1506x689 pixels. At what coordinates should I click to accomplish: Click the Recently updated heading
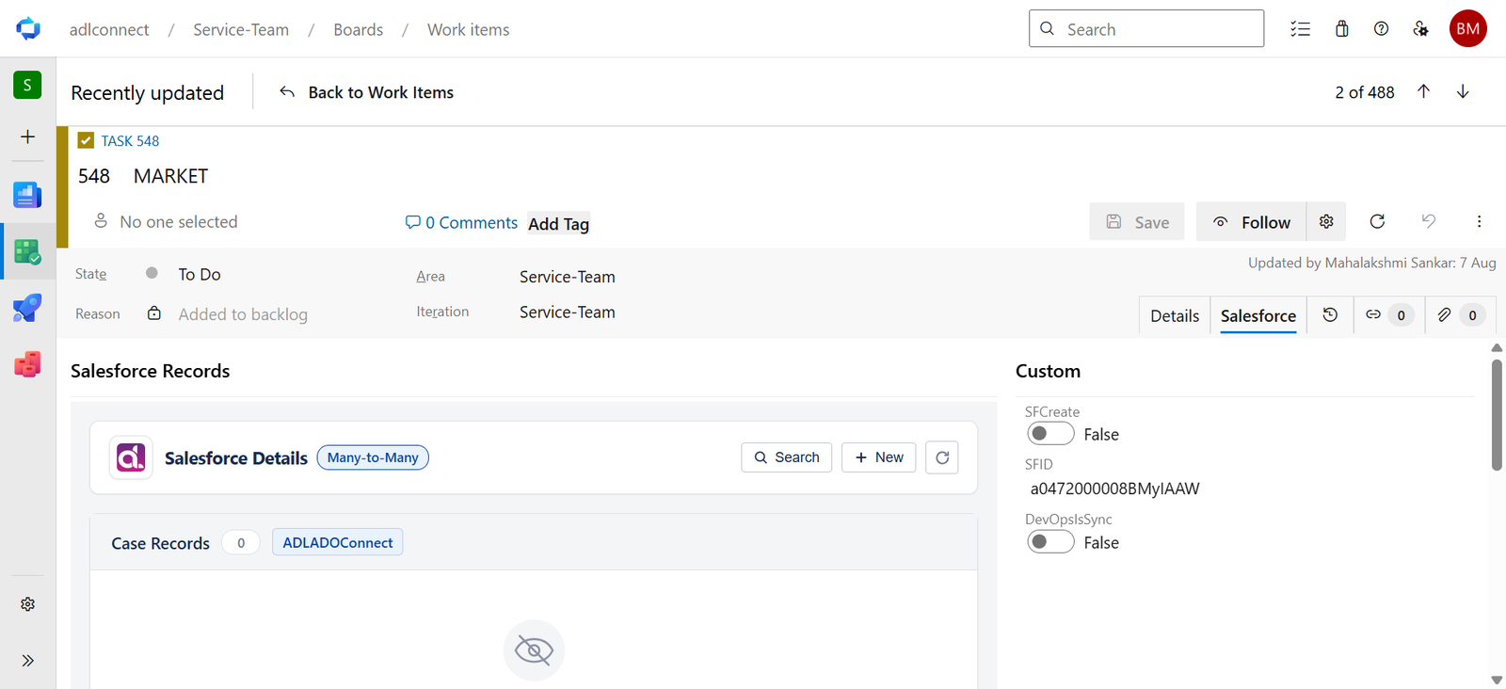148,92
